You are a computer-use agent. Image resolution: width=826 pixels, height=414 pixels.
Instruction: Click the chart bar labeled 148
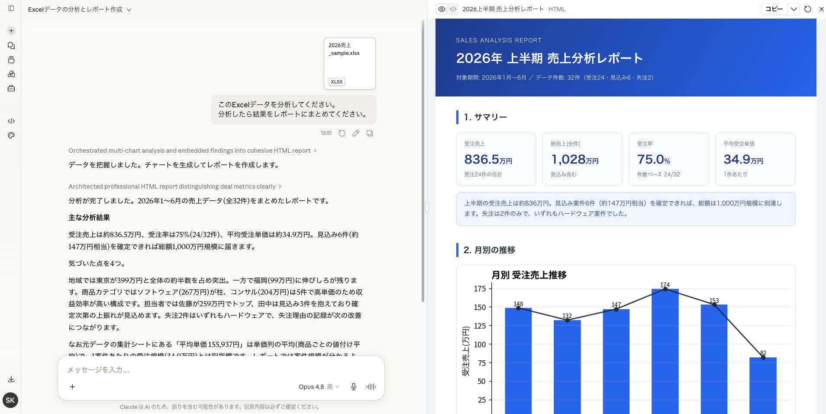click(518, 361)
